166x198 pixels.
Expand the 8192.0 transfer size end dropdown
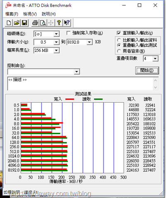89,42
